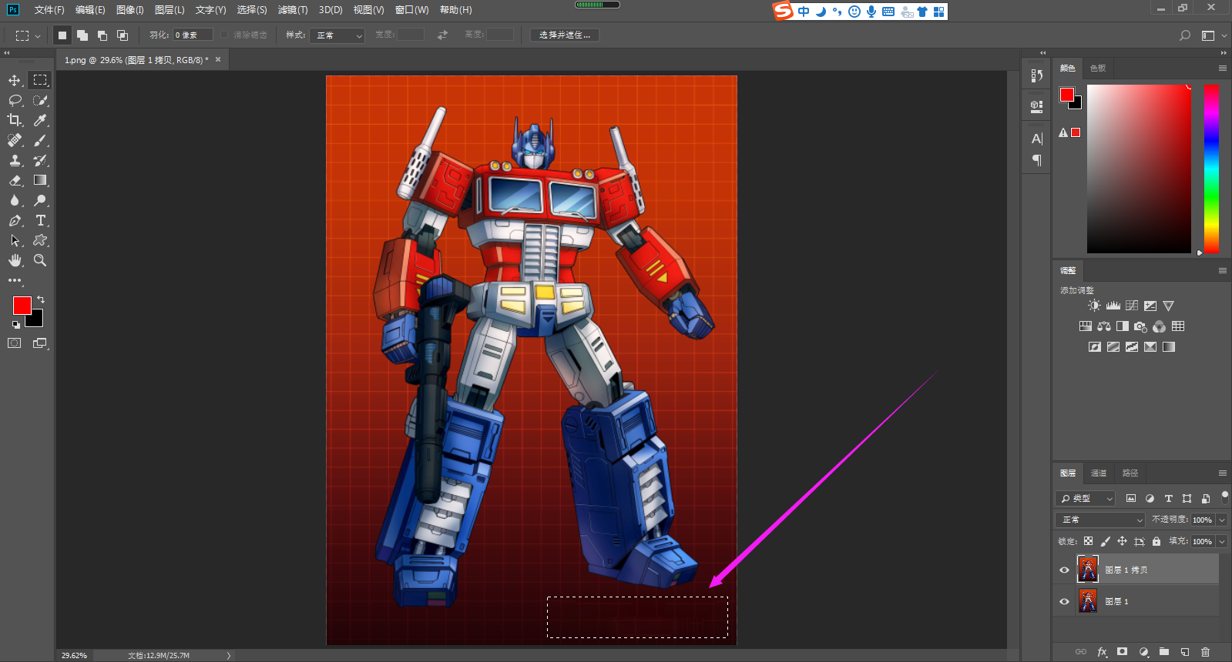Select the Path Selection tool
The width and height of the screenshot is (1232, 662).
tap(15, 240)
